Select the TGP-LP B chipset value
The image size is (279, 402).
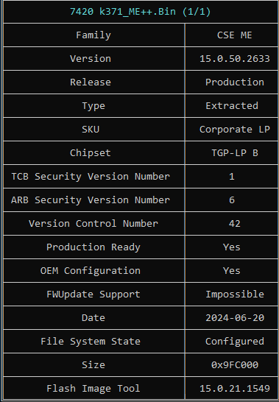pos(234,153)
